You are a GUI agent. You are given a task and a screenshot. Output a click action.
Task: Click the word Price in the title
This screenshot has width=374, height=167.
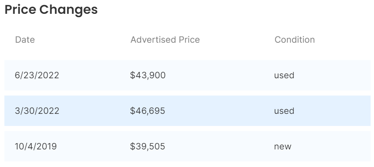pyautogui.click(x=20, y=10)
